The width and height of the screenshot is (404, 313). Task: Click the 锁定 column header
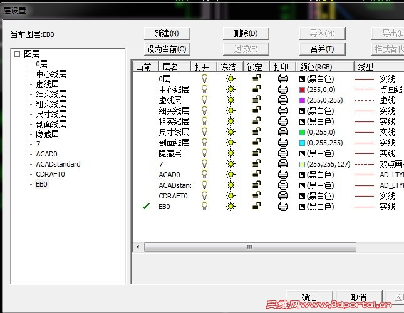point(256,67)
